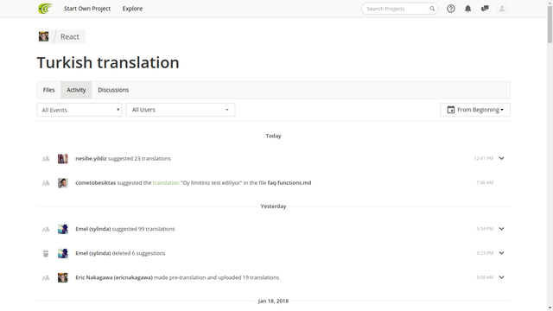Viewport: 553px width, 311px height.
Task: Click the search magnifier icon
Action: point(432,9)
